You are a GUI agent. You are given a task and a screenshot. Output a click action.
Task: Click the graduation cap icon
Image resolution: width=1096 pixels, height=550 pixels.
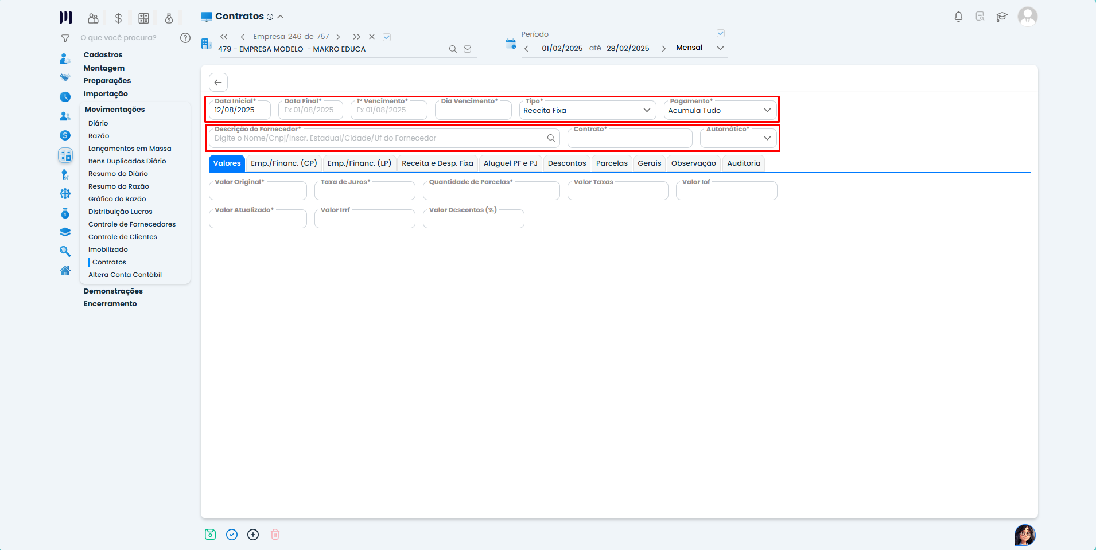pyautogui.click(x=1002, y=17)
